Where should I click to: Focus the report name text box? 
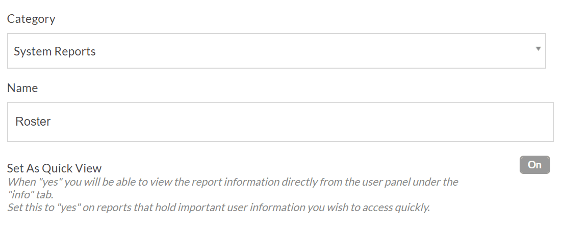click(x=280, y=122)
